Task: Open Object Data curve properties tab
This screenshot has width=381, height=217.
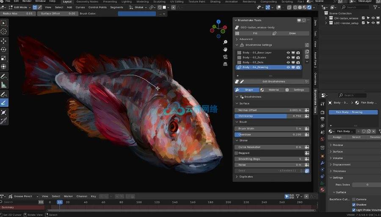Action: coord(322,183)
